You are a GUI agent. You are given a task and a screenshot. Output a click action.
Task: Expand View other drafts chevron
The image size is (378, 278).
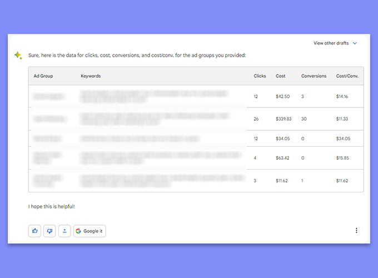point(355,43)
